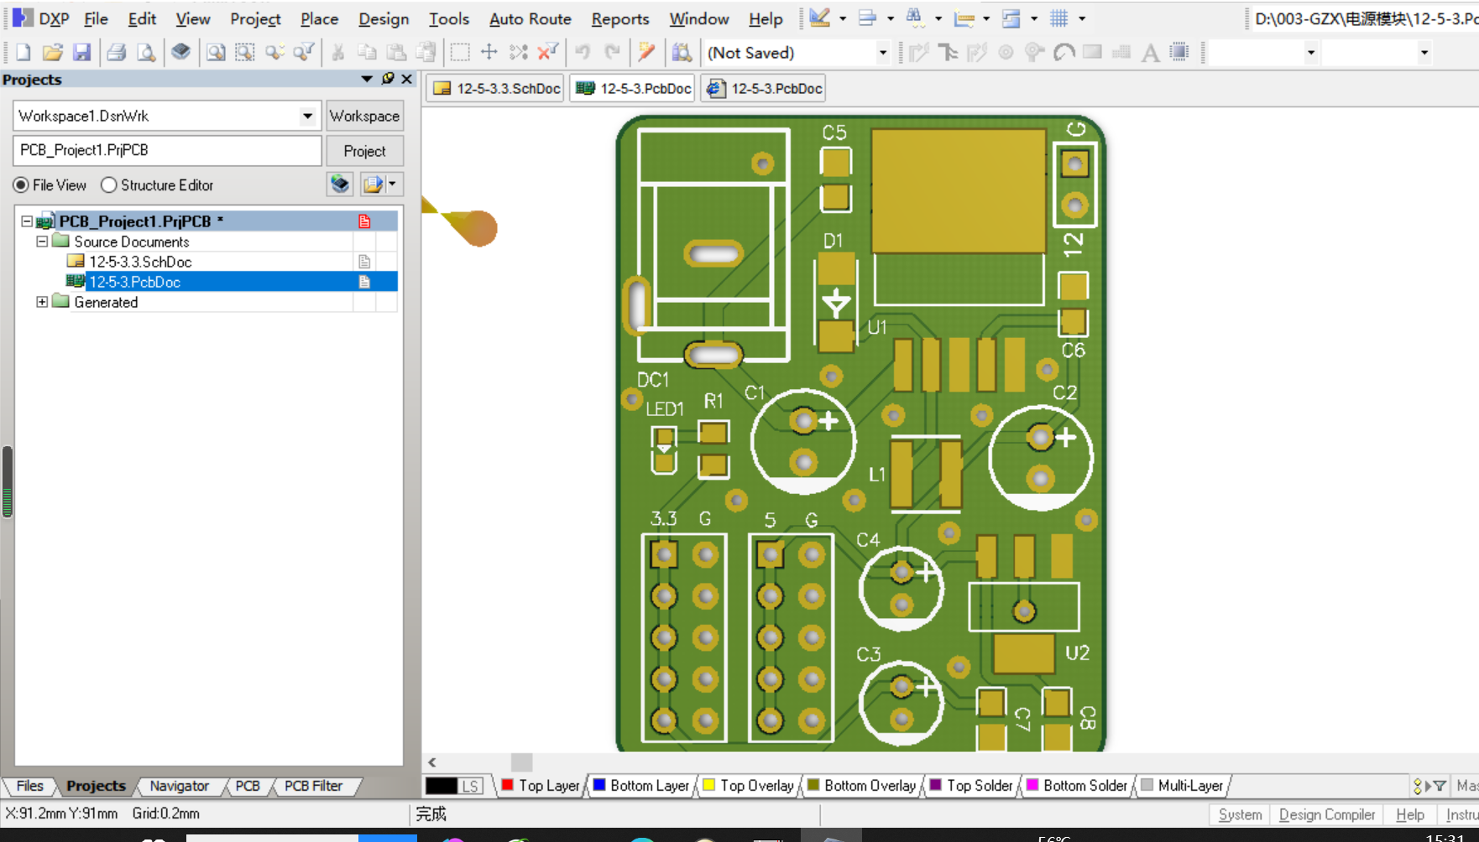Switch to the 12-5-3.3.SchDoc document tab
Viewport: 1479px width, 842px height.
(x=497, y=88)
